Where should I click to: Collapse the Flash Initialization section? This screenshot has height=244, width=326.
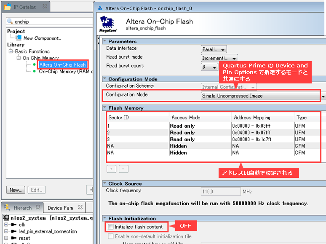point(104,218)
